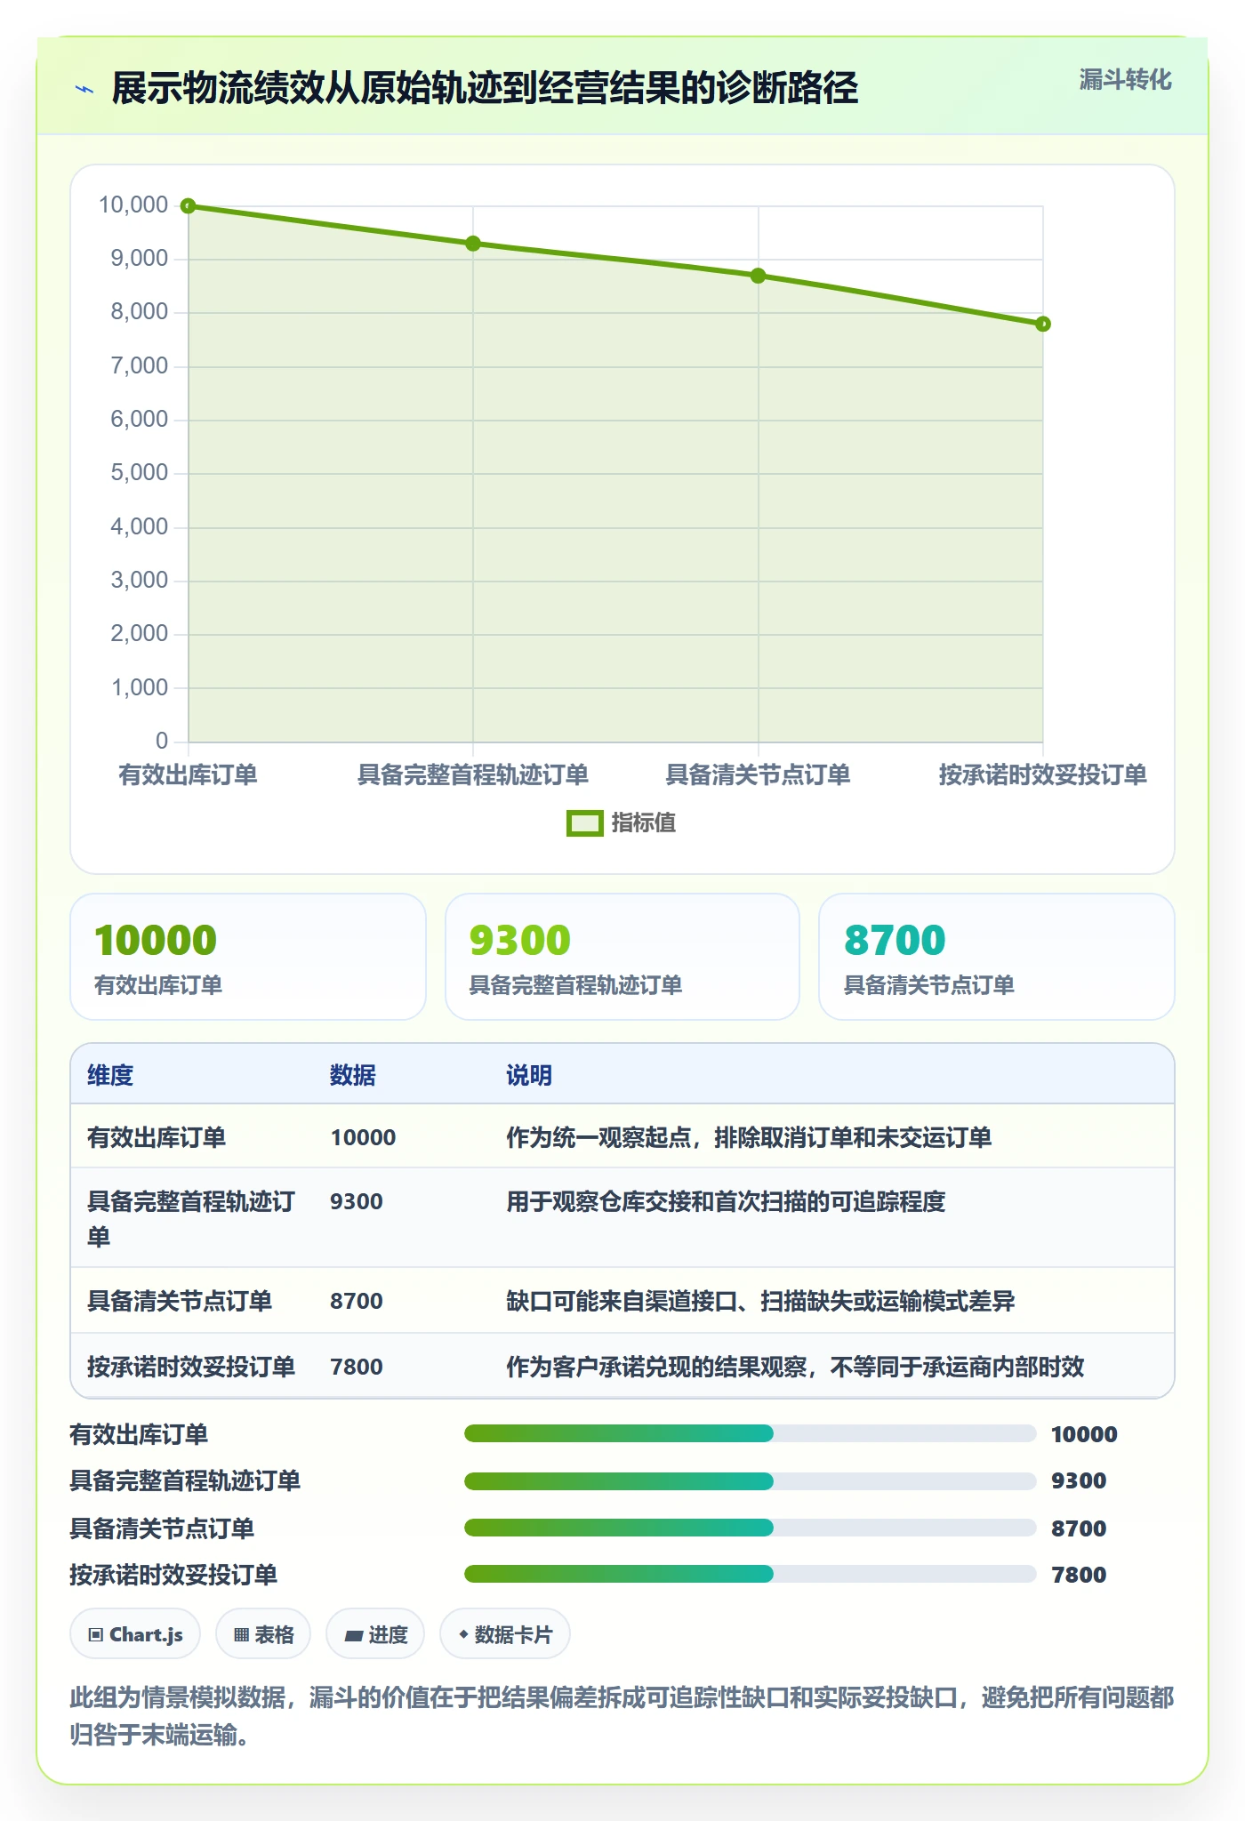Viewport: 1245px width, 1821px height.
Task: Click the 10,000 y-axis label on the chart
Action: (133, 205)
